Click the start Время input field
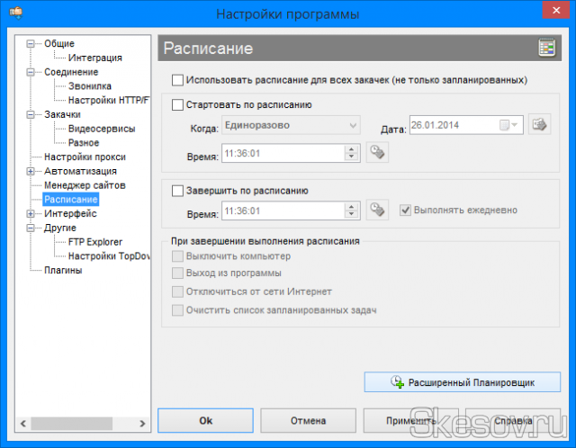 pyautogui.click(x=281, y=154)
